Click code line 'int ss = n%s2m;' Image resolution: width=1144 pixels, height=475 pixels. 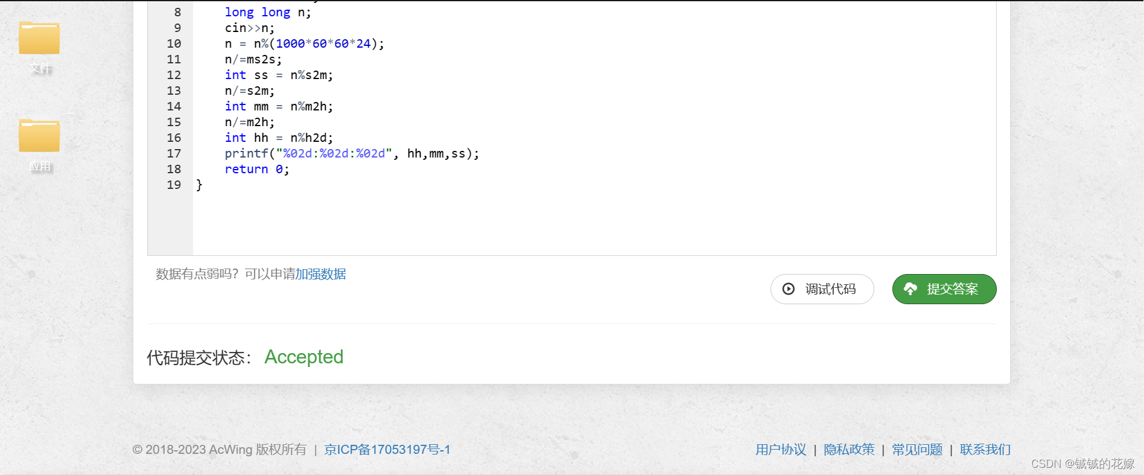coord(279,75)
